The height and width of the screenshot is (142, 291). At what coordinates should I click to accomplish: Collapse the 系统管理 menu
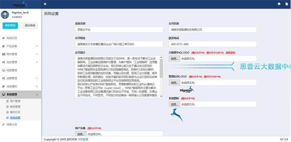(x=21, y=94)
